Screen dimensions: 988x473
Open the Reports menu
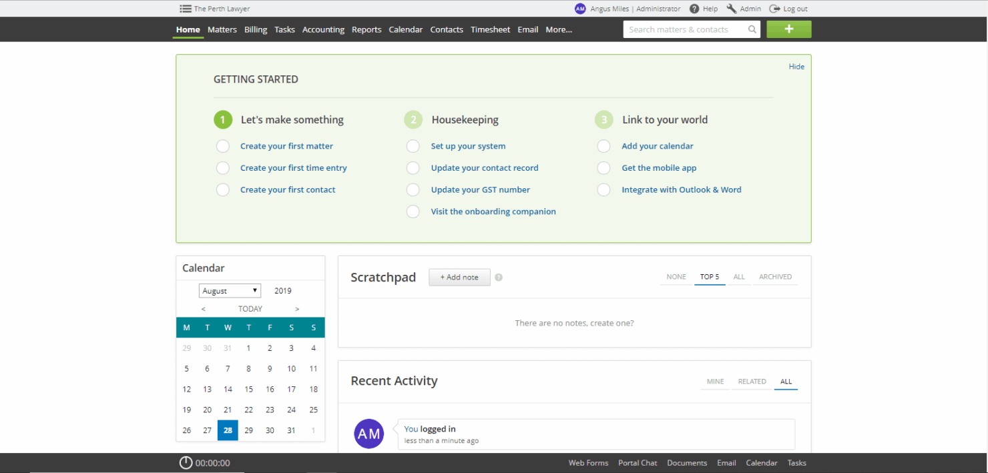(366, 29)
